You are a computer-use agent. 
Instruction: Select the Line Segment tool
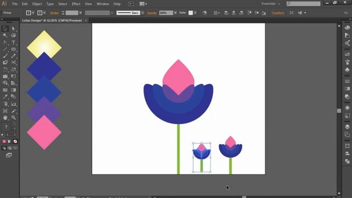point(5,49)
